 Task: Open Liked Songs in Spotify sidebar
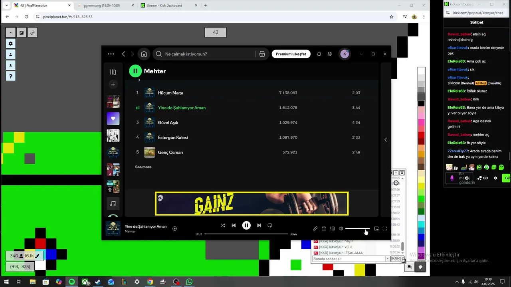click(x=113, y=118)
